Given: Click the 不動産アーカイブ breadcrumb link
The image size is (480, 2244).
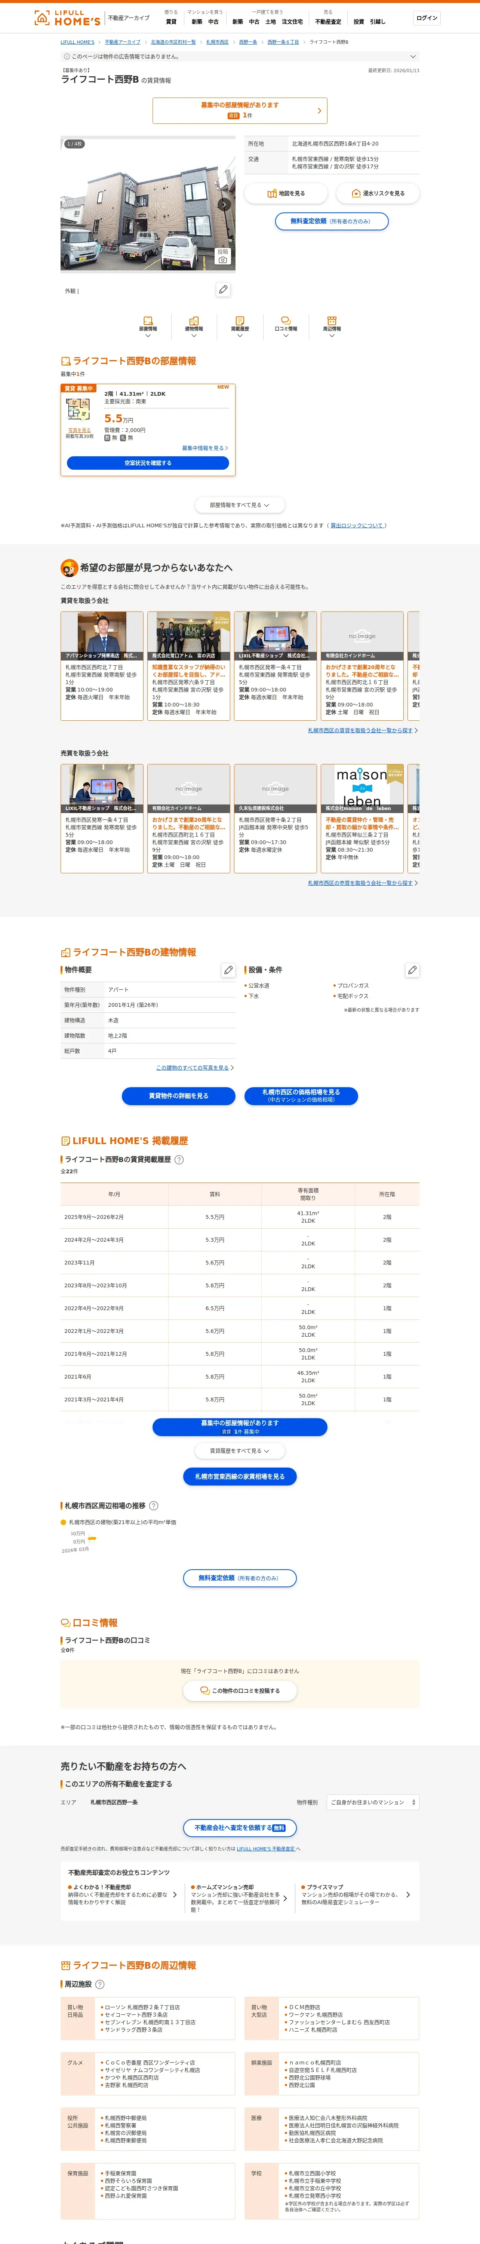Looking at the screenshot, I should tap(123, 42).
